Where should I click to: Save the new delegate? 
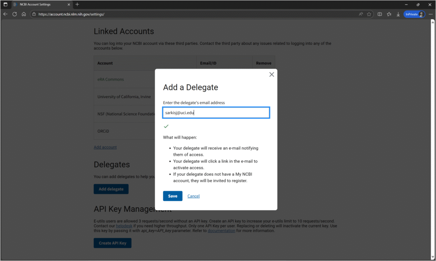pos(172,196)
